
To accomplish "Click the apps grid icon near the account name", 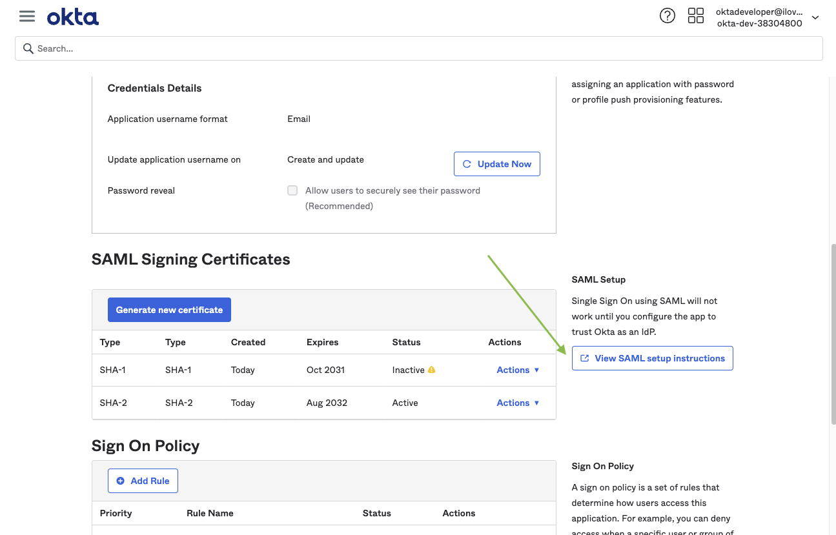I will coord(696,15).
